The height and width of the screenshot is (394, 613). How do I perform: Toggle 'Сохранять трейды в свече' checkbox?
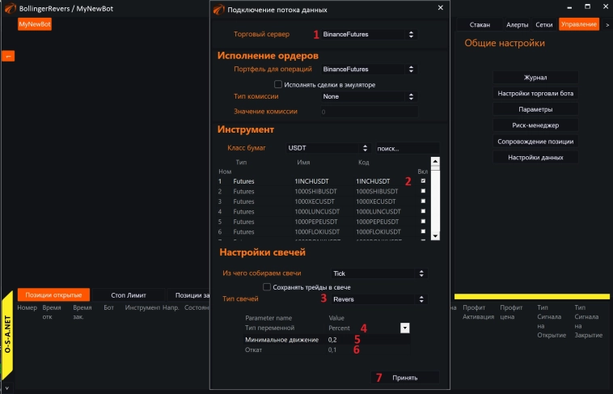[267, 286]
